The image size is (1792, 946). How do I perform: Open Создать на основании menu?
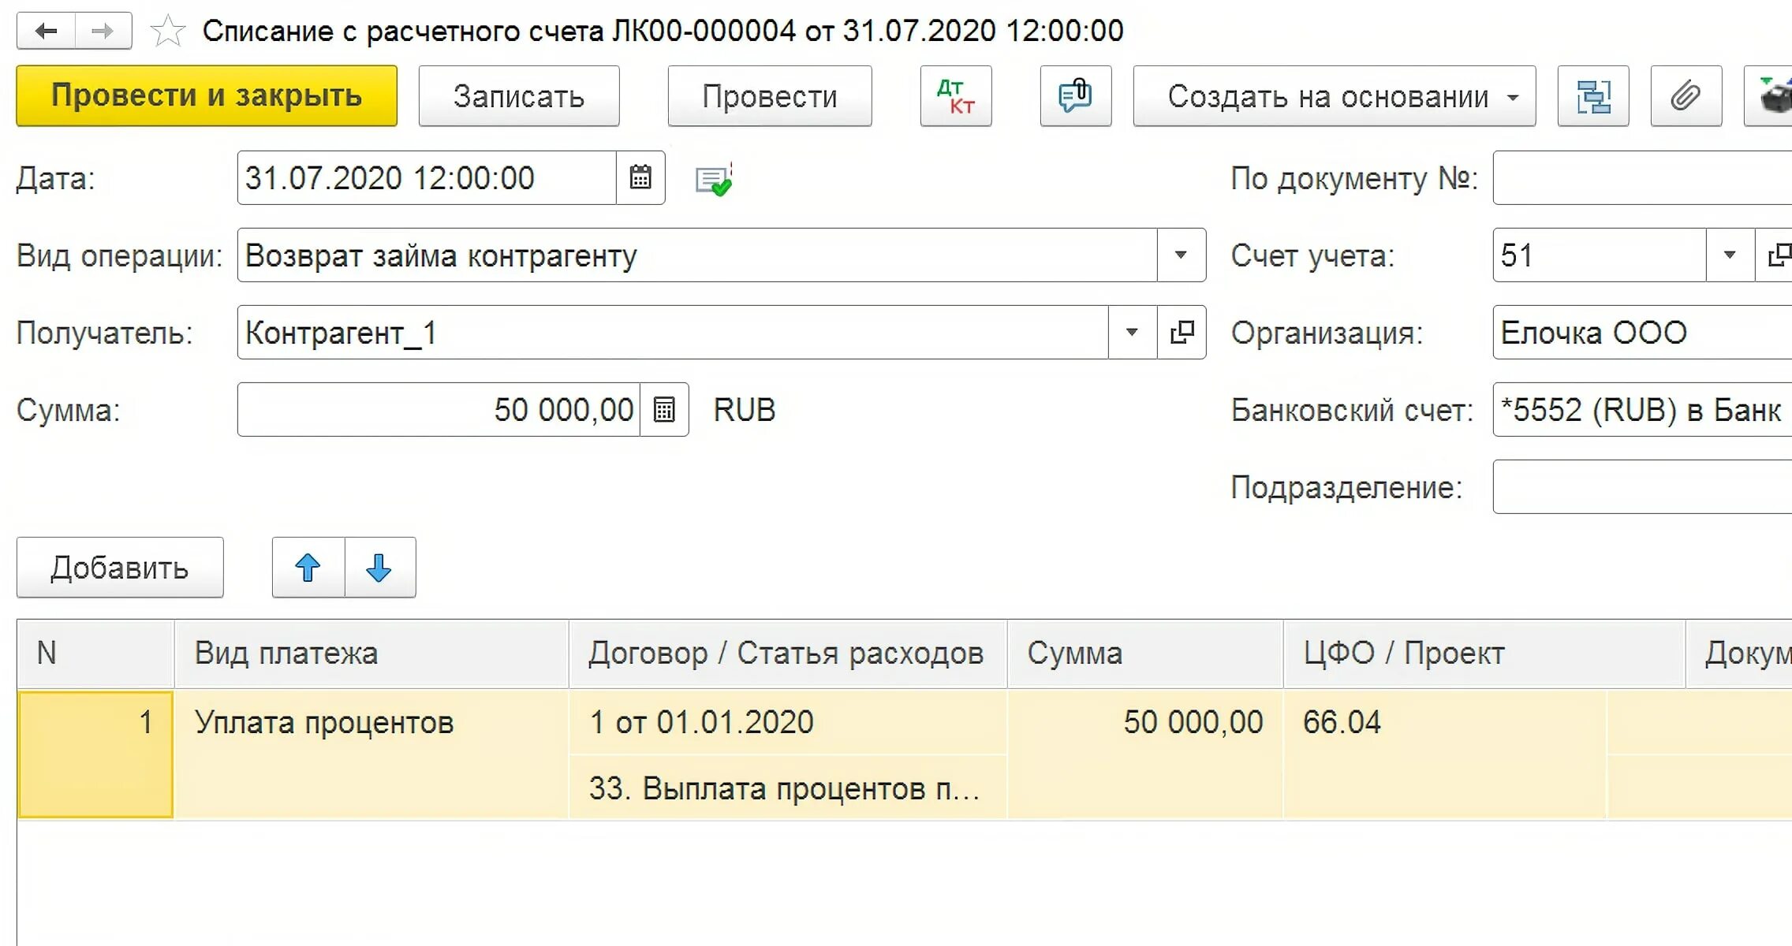[x=1334, y=96]
